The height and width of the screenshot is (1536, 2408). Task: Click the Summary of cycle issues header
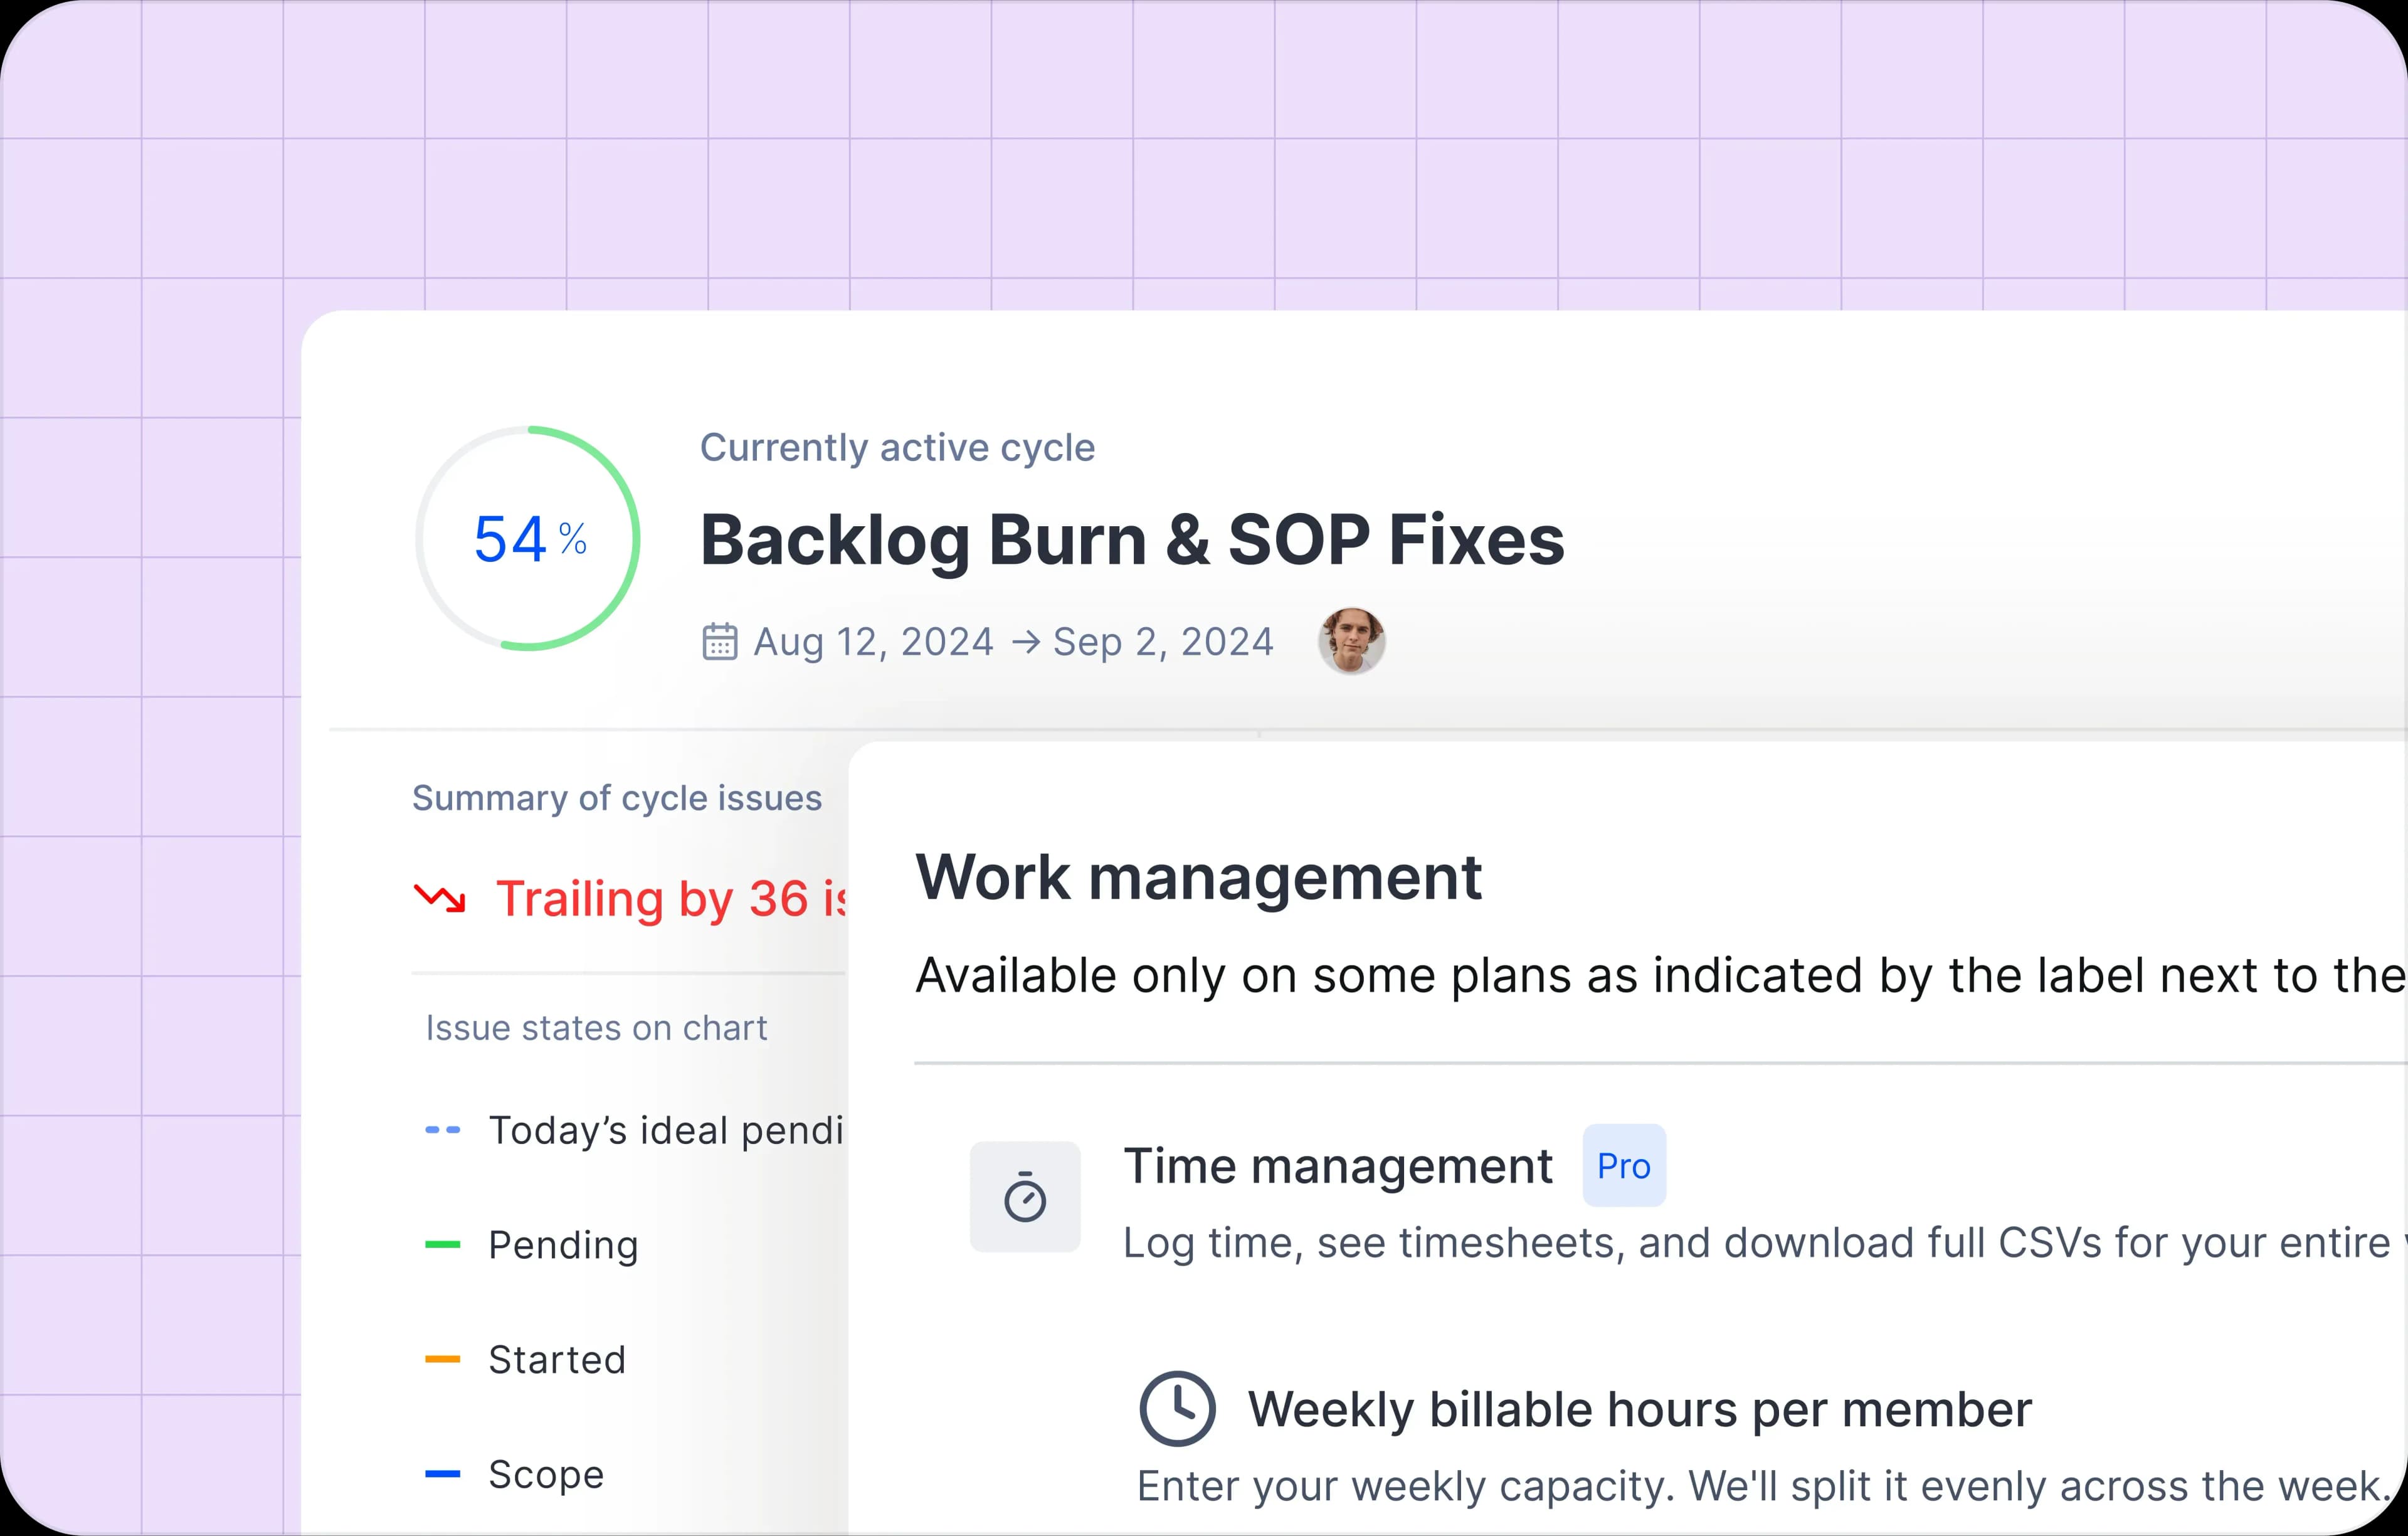coord(617,797)
